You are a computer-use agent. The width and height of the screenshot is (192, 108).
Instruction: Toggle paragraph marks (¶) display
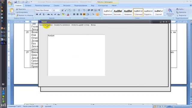click(x=99, y=10)
